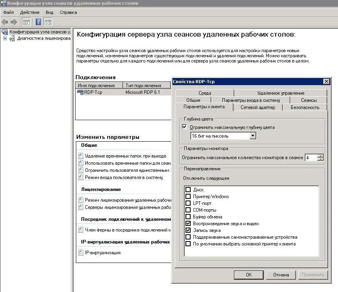Open Help via blue question icon

click(38, 22)
